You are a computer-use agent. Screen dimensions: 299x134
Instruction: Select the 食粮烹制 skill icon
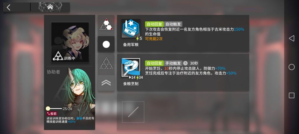131,68
